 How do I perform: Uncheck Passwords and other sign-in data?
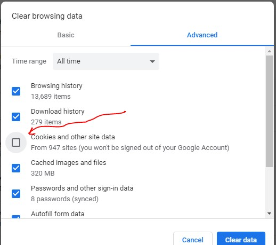16,194
